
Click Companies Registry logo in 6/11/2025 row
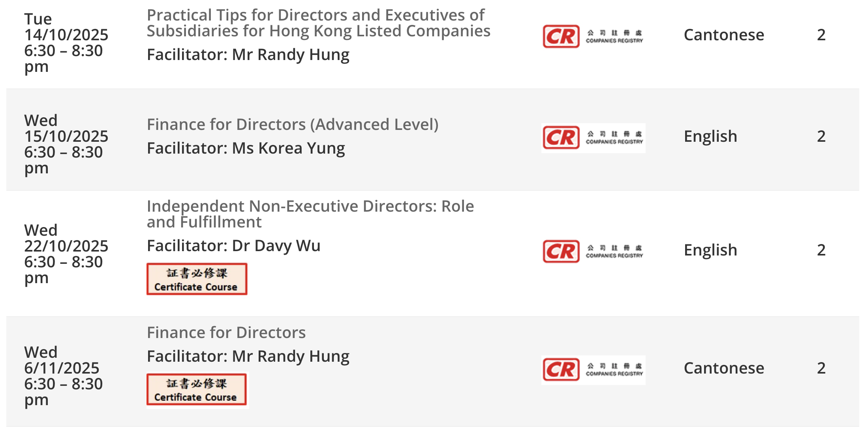tap(593, 370)
